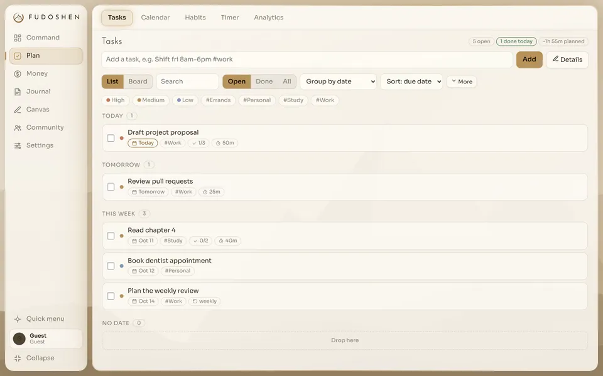Click the Fudoshen mountain logo icon
Image resolution: width=603 pixels, height=376 pixels.
pos(18,18)
